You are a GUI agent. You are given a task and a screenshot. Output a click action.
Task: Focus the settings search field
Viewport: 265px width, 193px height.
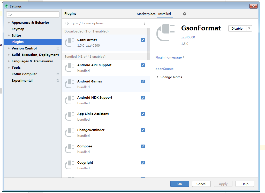(33, 14)
